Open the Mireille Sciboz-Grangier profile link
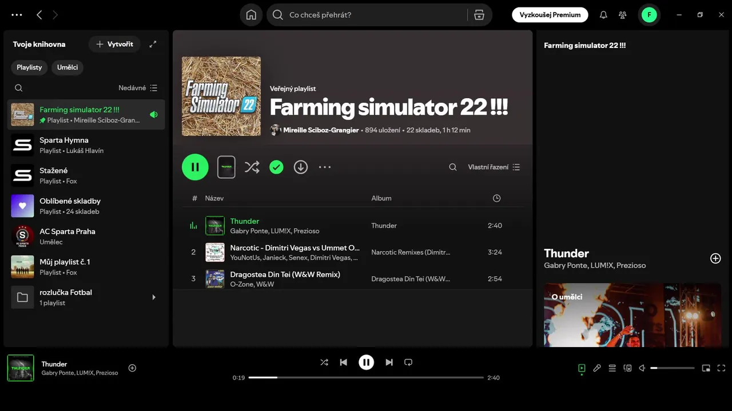The width and height of the screenshot is (732, 411). (x=321, y=130)
